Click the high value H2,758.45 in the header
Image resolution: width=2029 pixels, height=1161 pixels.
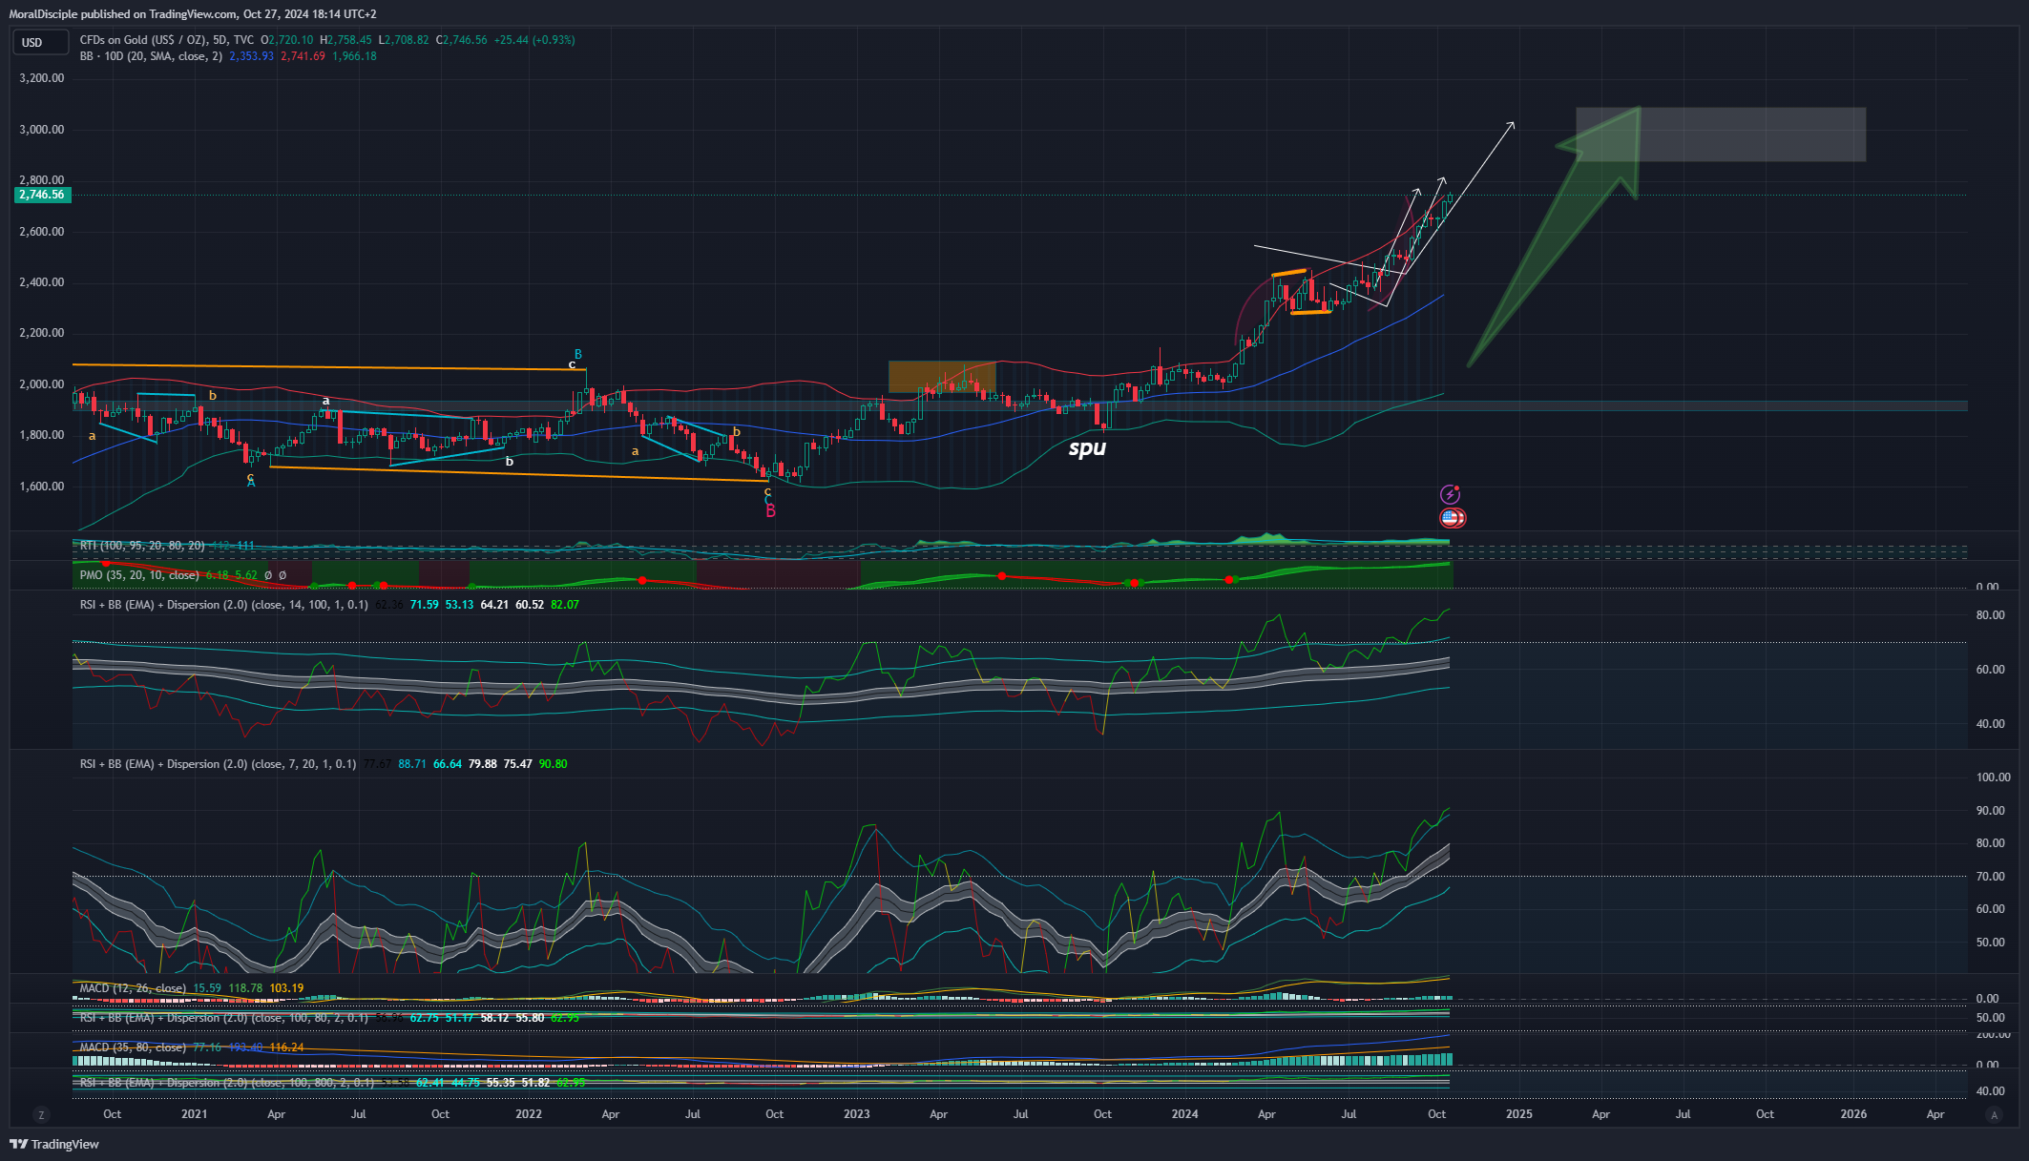(345, 40)
